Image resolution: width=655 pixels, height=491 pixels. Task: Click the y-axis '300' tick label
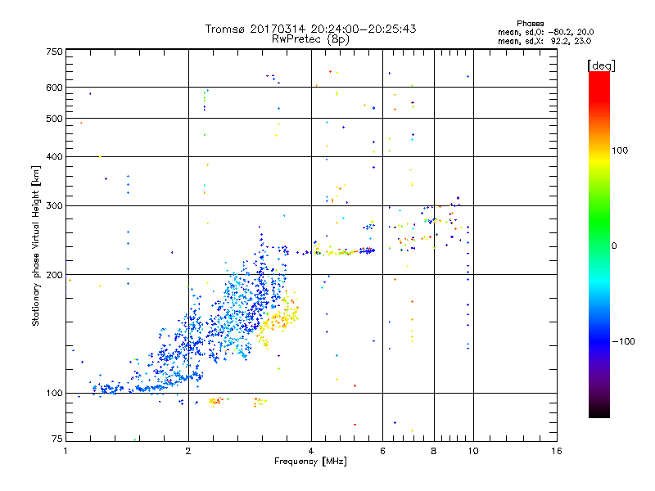pyautogui.click(x=54, y=205)
